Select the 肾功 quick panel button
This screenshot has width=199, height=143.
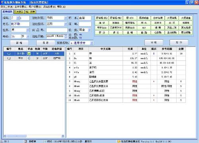pyautogui.click(x=116, y=33)
